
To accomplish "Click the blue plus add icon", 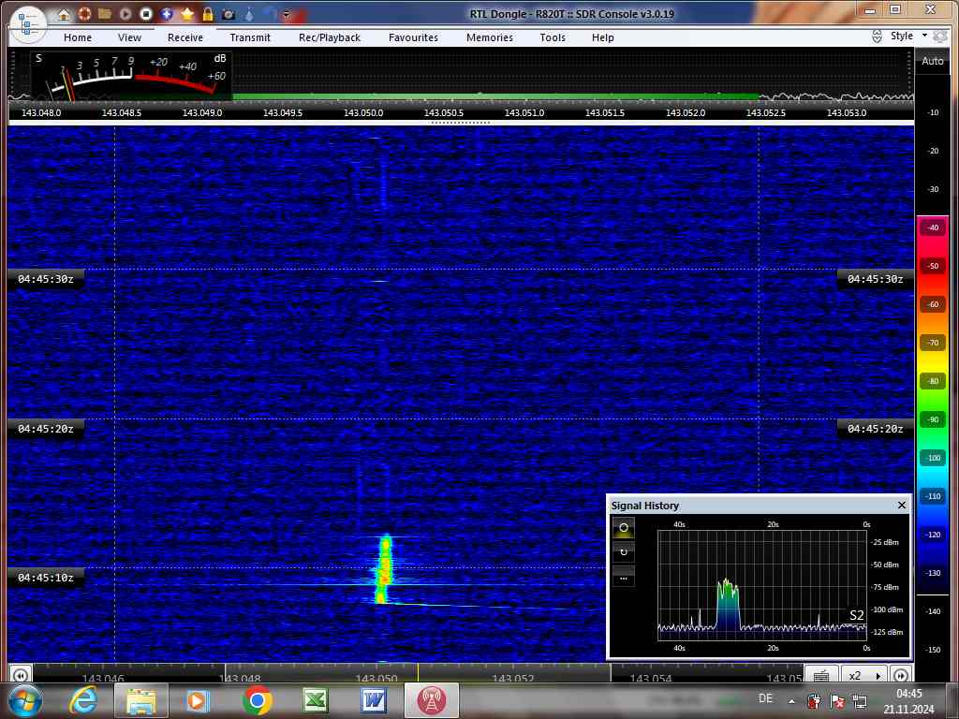I will tap(167, 13).
